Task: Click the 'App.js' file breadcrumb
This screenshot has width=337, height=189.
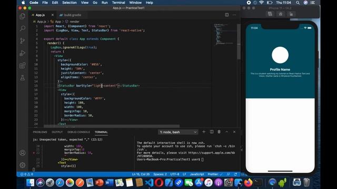Action: 42,22
